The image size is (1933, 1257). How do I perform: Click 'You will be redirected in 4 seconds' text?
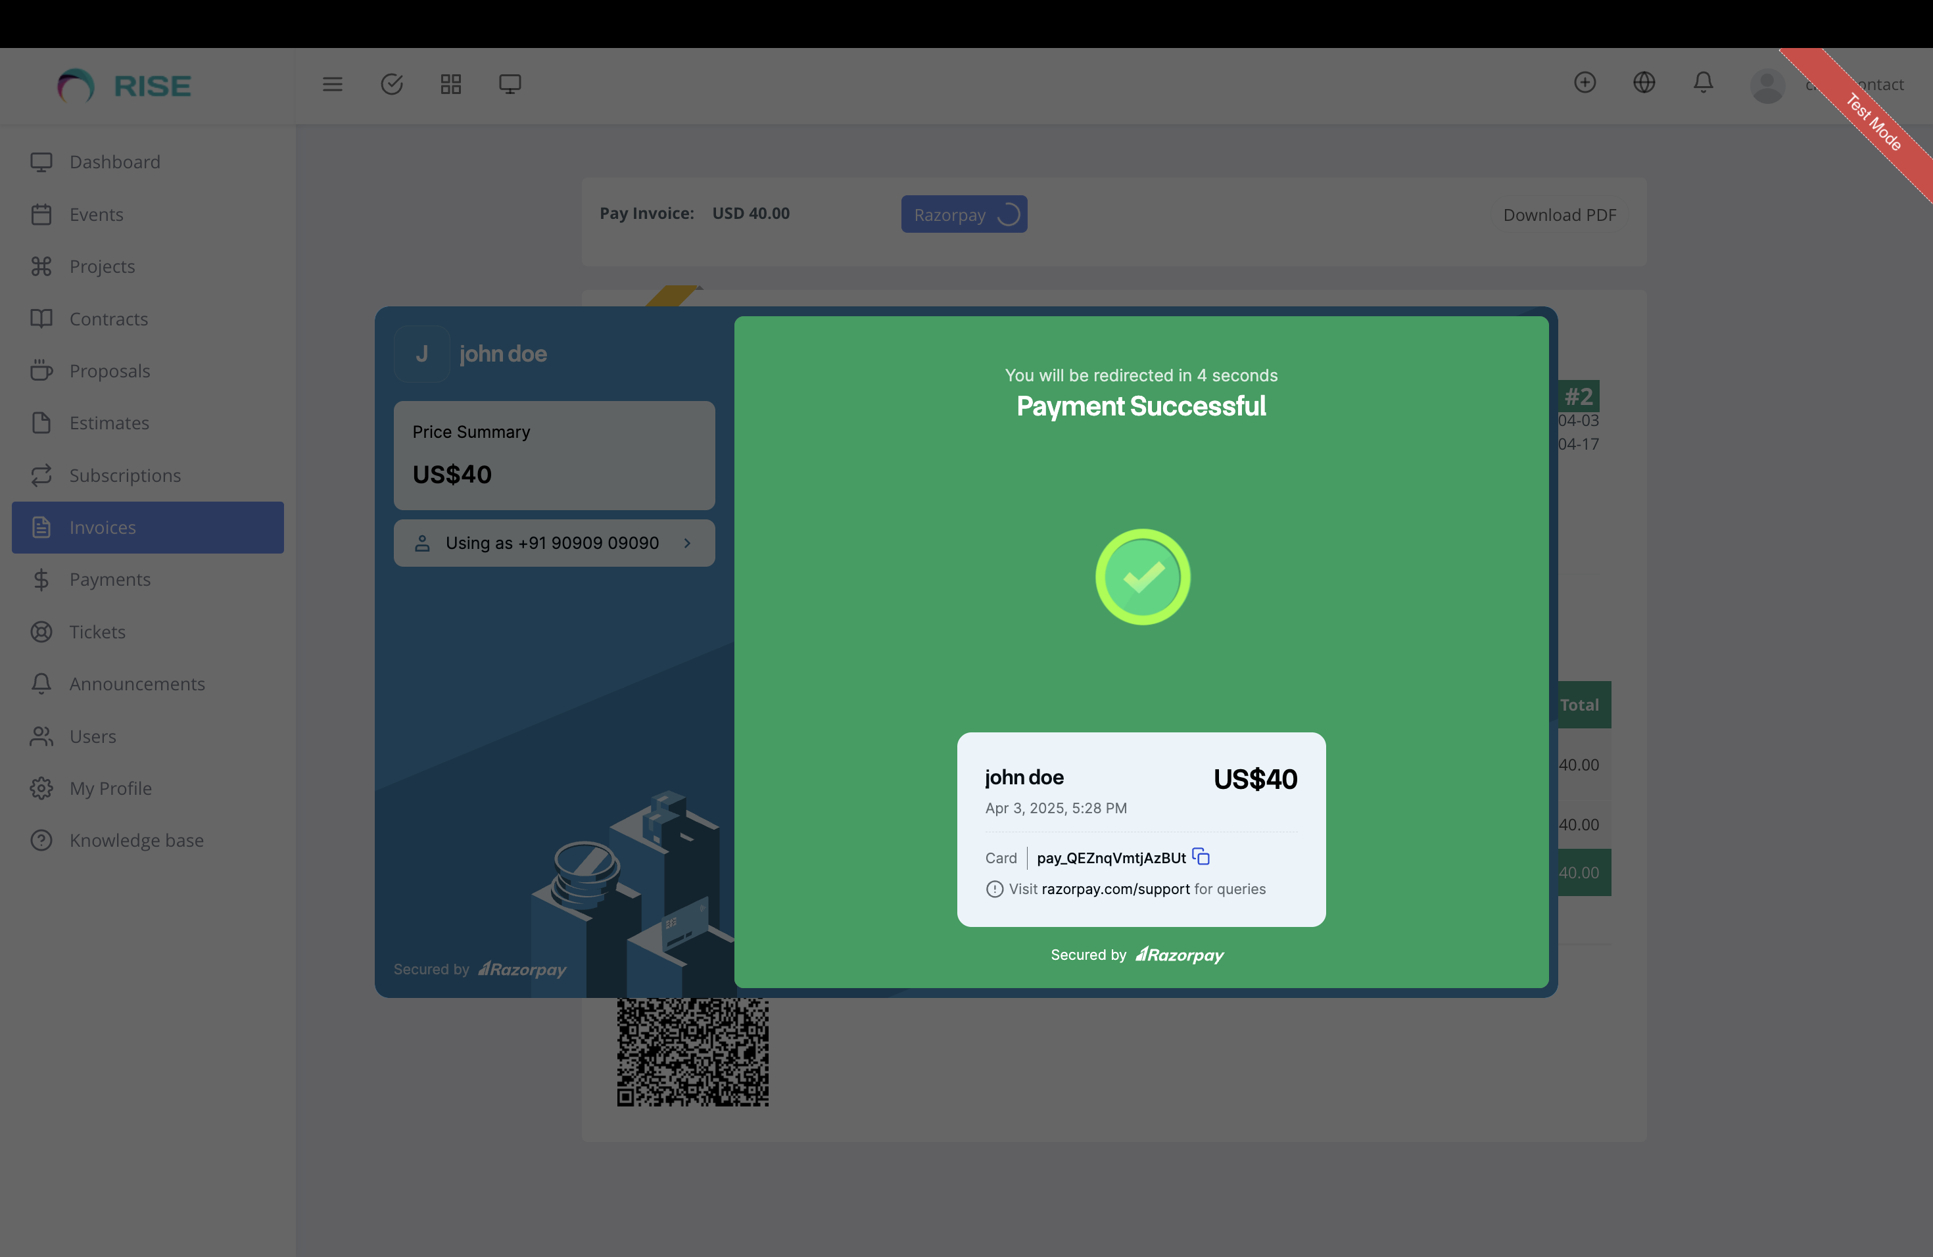1140,375
